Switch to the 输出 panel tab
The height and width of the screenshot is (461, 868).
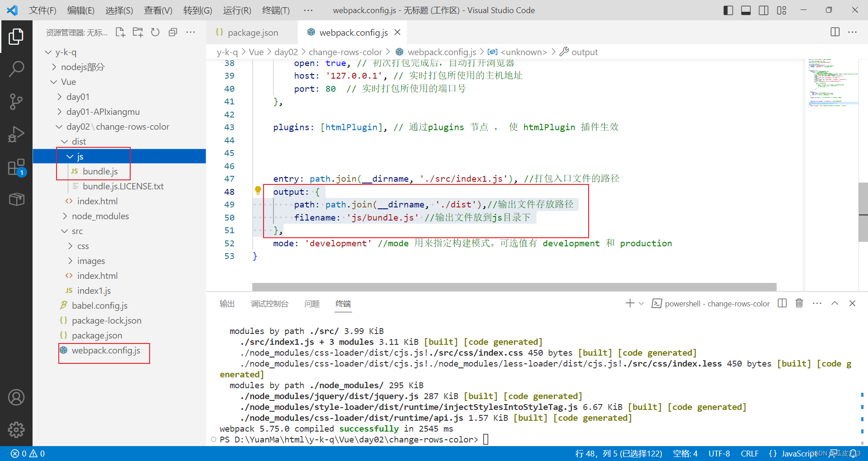[x=227, y=304]
